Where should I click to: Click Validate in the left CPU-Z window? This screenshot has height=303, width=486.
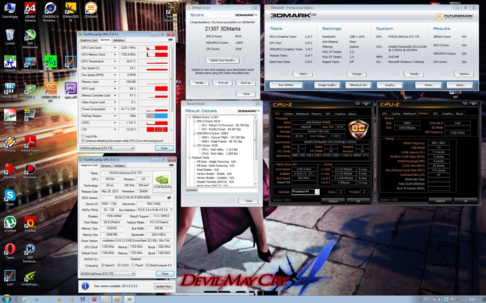tap(333, 201)
